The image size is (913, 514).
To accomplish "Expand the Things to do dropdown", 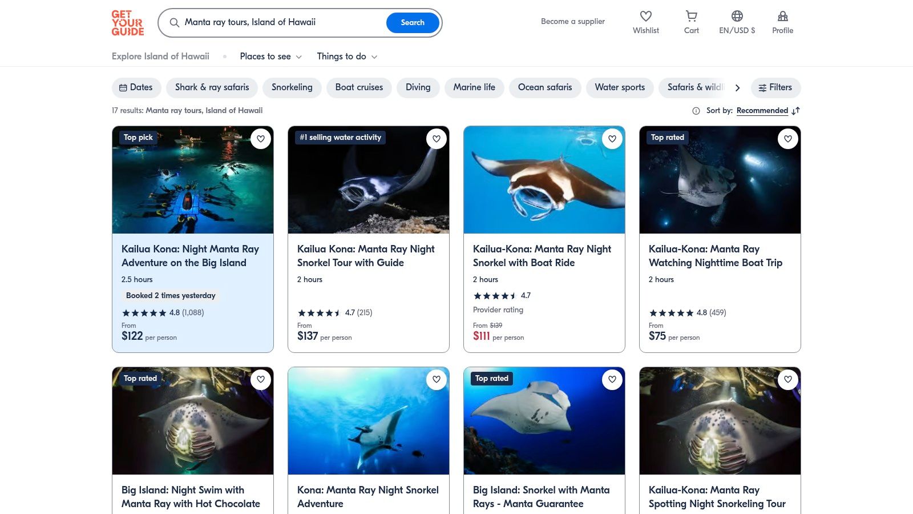I will 347,57.
